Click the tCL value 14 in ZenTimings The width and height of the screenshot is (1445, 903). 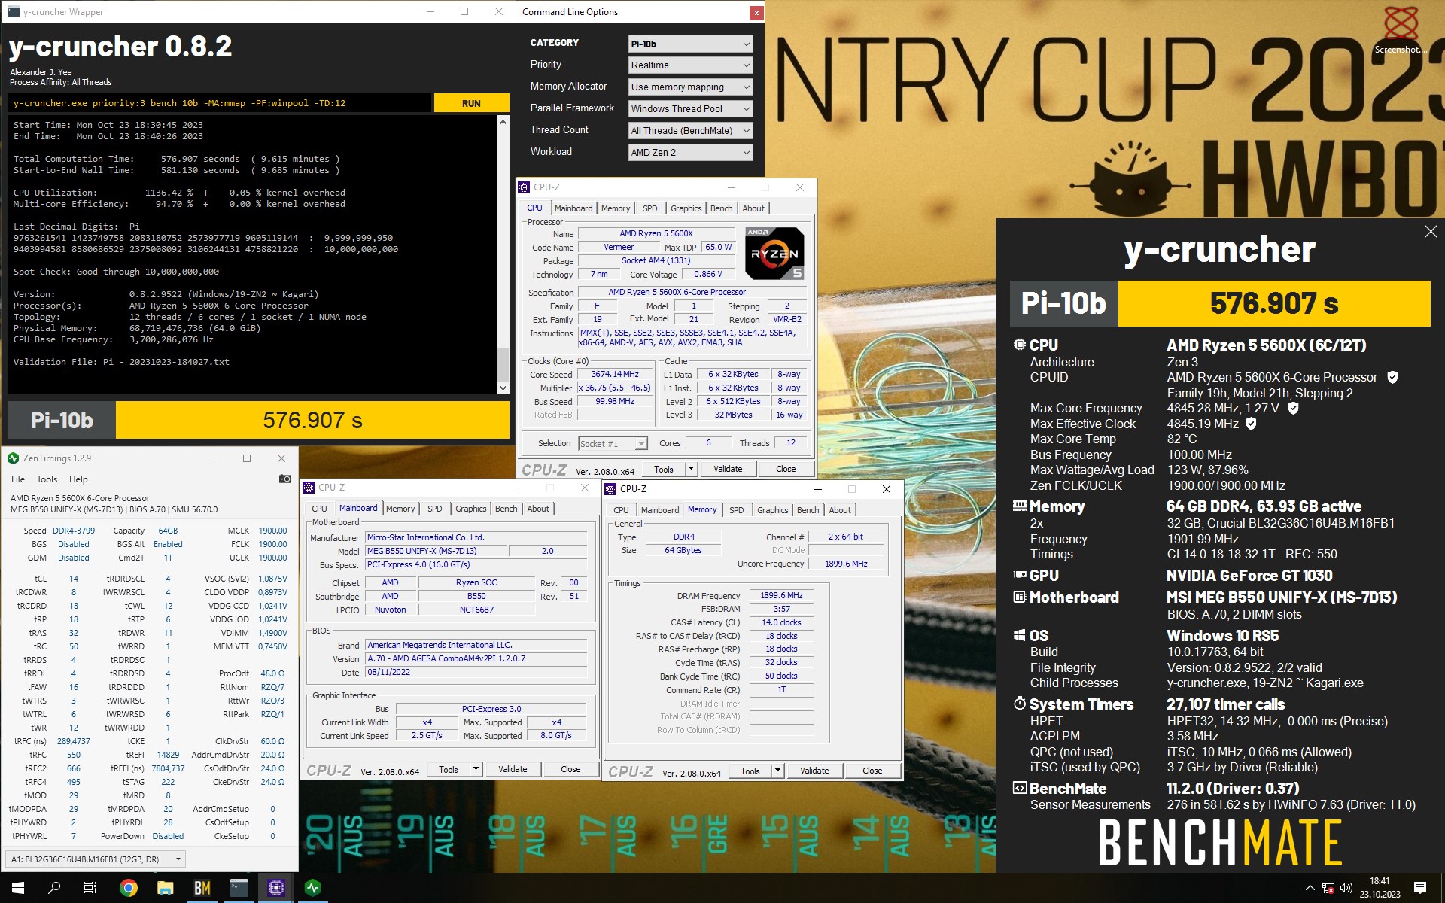74,579
